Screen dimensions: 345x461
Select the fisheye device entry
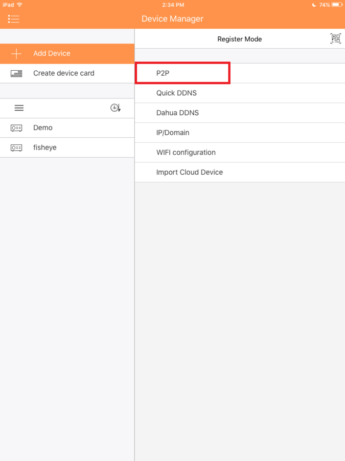click(45, 148)
